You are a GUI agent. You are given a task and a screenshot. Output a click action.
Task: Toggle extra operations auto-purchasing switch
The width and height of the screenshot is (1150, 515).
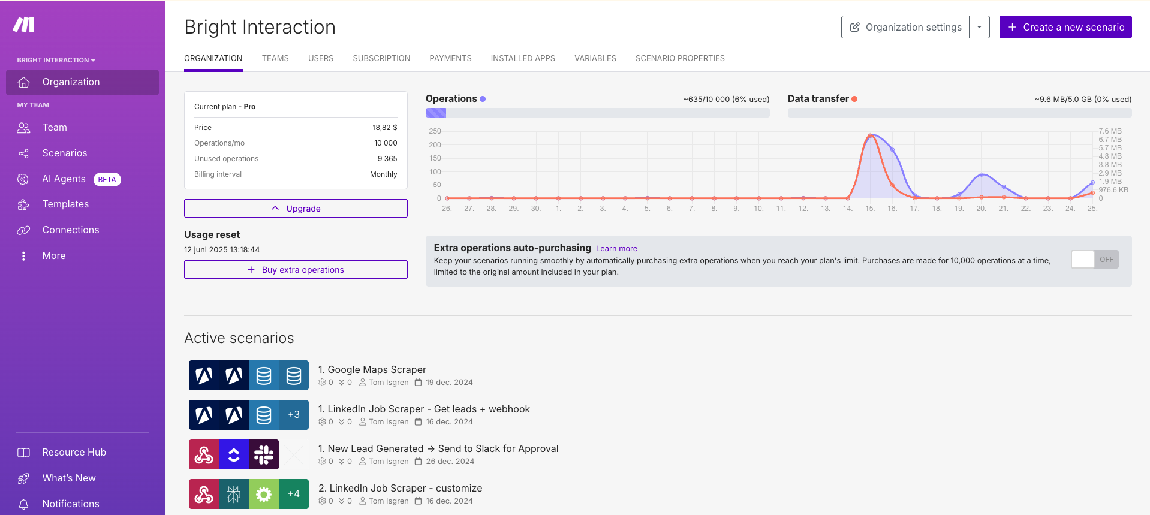tap(1095, 260)
